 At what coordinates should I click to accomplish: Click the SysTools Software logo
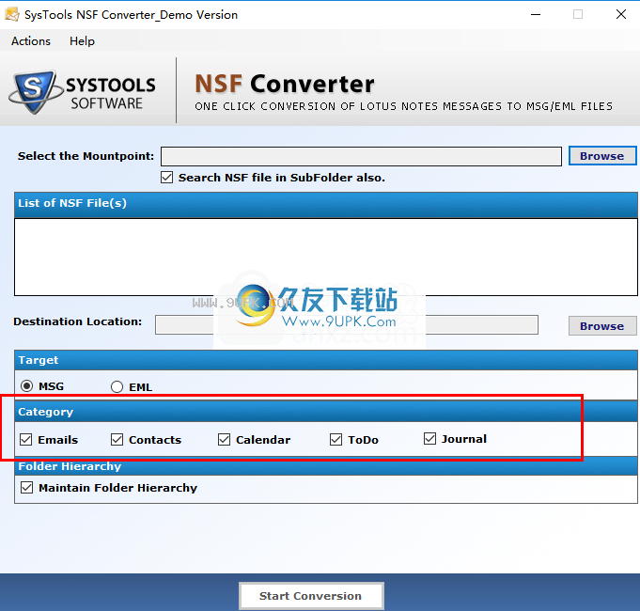click(82, 92)
